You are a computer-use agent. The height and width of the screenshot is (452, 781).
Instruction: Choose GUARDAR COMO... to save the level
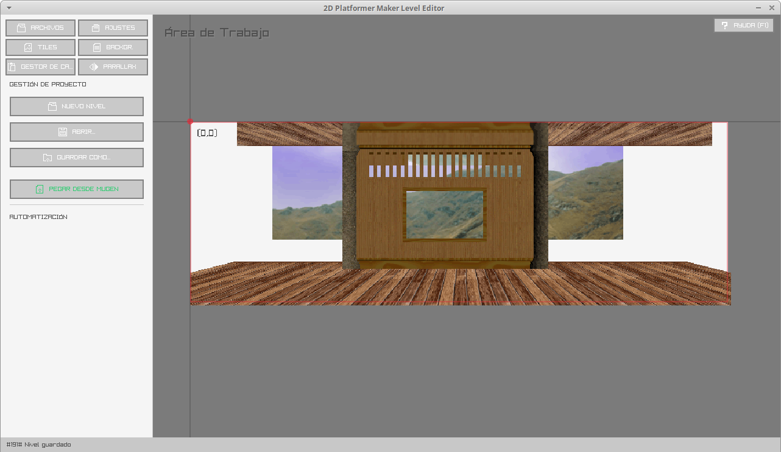coord(77,158)
